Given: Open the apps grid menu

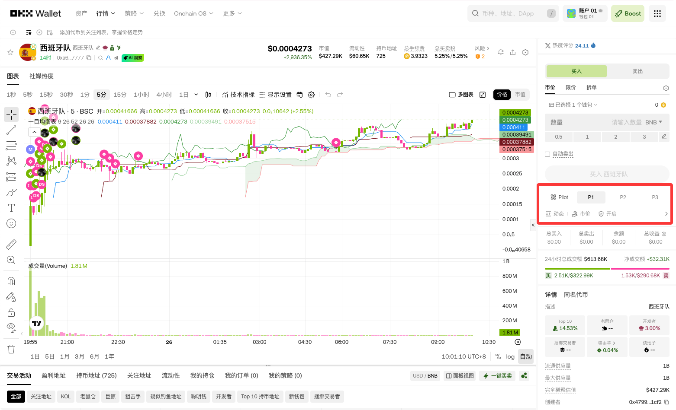Looking at the screenshot, I should coord(657,13).
